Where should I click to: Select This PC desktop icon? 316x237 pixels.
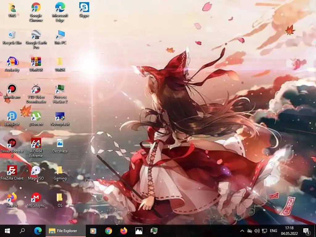pyautogui.click(x=60, y=37)
